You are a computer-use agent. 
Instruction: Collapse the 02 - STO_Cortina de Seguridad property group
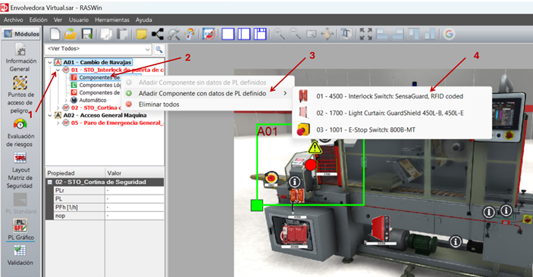click(x=49, y=182)
